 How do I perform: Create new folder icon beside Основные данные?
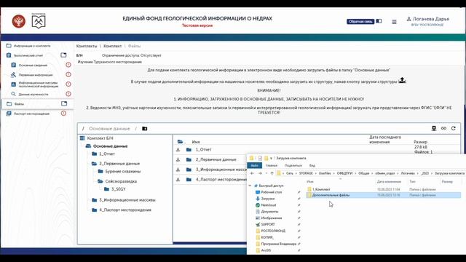145,129
